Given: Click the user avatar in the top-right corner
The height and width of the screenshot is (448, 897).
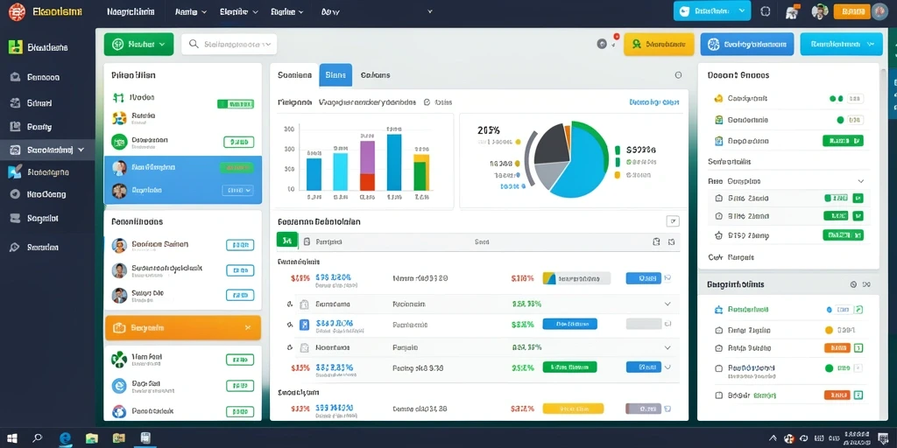Looking at the screenshot, I should (x=879, y=11).
